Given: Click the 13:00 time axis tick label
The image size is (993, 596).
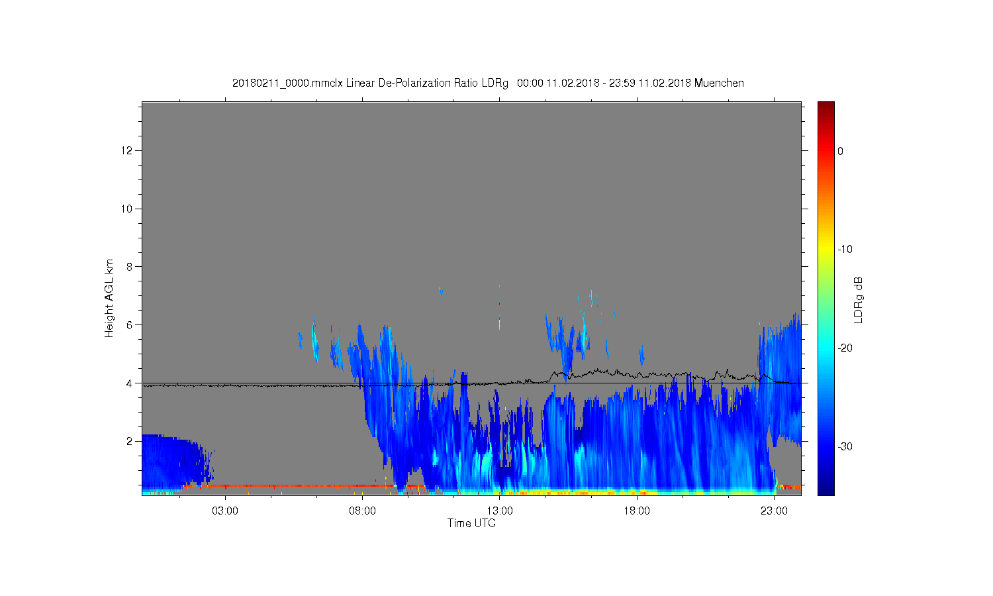Looking at the screenshot, I should [x=500, y=511].
